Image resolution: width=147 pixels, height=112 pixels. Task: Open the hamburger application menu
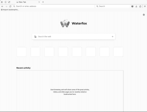click(145, 6)
